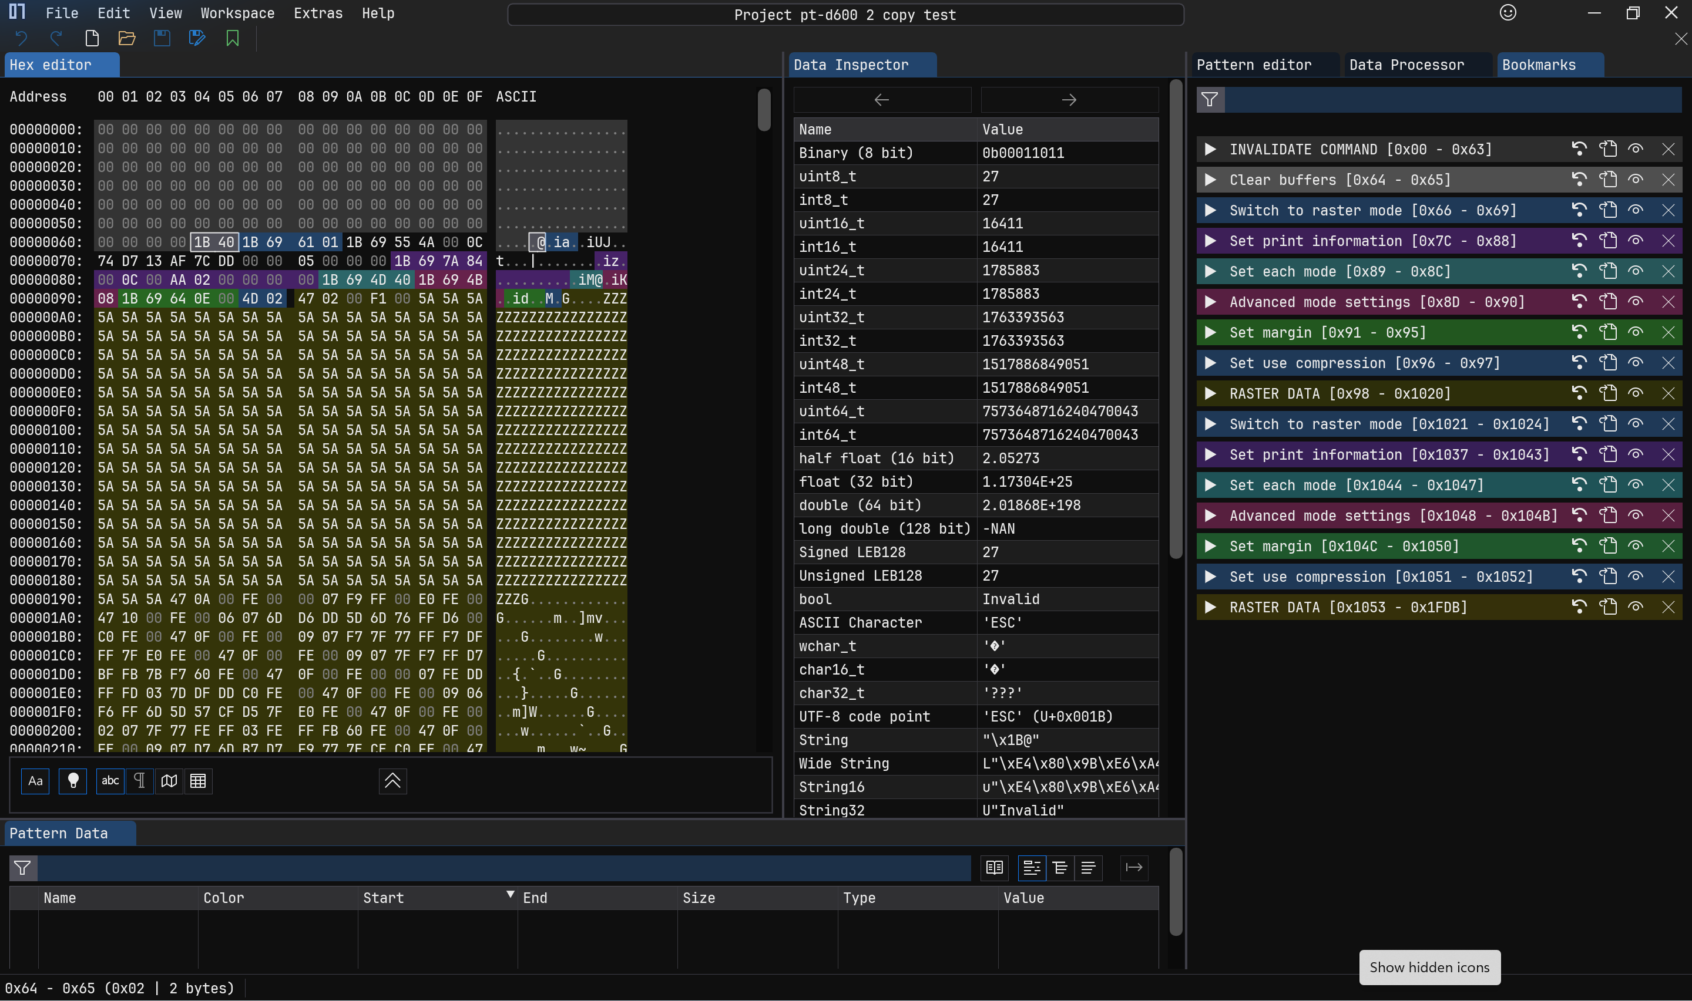The height and width of the screenshot is (1001, 1692).
Task: Toggle visibility of the INVALIDATE COMMAND bookmark
Action: (x=1636, y=149)
